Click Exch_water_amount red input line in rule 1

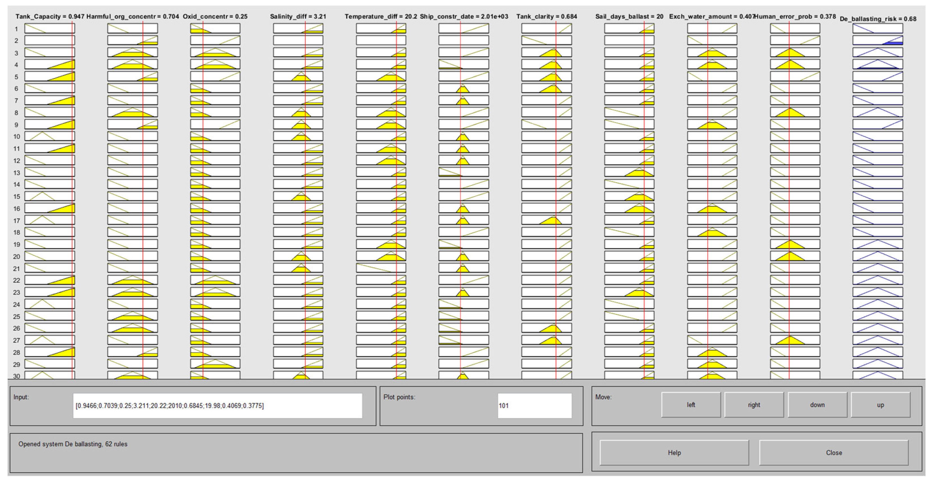pos(708,28)
